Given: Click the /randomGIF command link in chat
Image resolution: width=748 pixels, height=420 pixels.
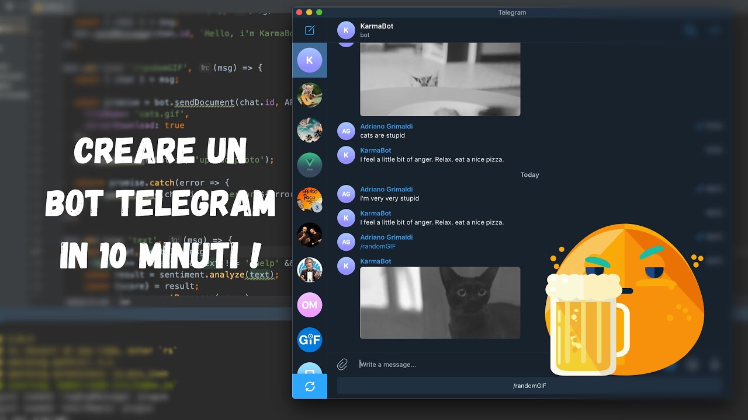Looking at the screenshot, I should (x=378, y=246).
